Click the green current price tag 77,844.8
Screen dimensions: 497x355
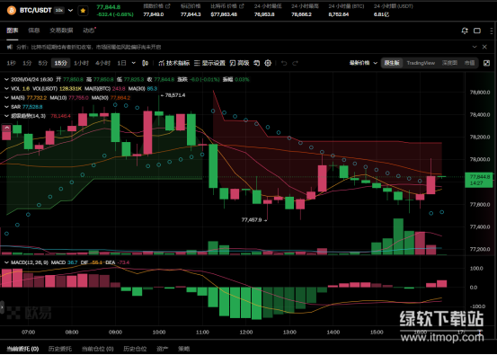tap(480, 180)
